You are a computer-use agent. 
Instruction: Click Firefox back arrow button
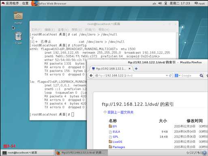click(x=91, y=76)
